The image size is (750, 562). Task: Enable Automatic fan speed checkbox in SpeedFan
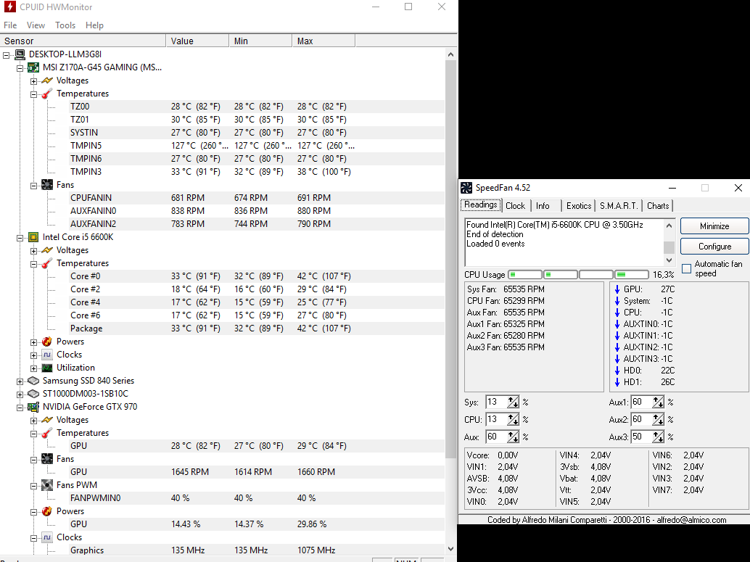click(x=686, y=269)
